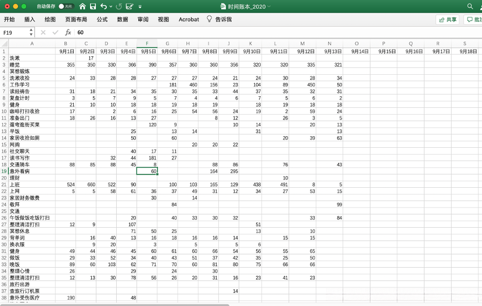Viewport: 482px width, 306px height.
Task: Open the Undo history dropdown arrow
Action: pos(111,7)
